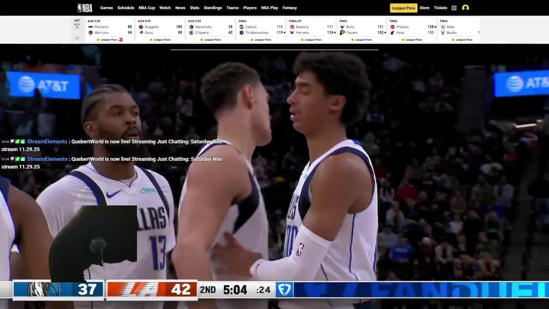Open League Pass for Mavericks-Clippers game
The height and width of the screenshot is (309, 549).
point(210,39)
